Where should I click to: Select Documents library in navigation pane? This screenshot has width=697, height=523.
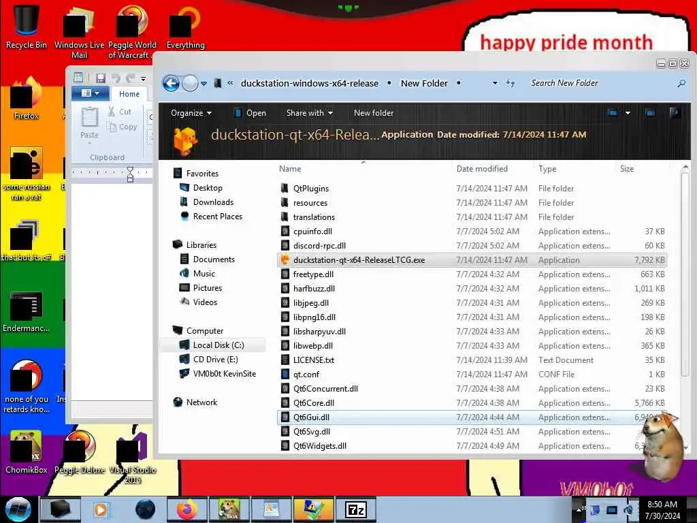point(214,259)
